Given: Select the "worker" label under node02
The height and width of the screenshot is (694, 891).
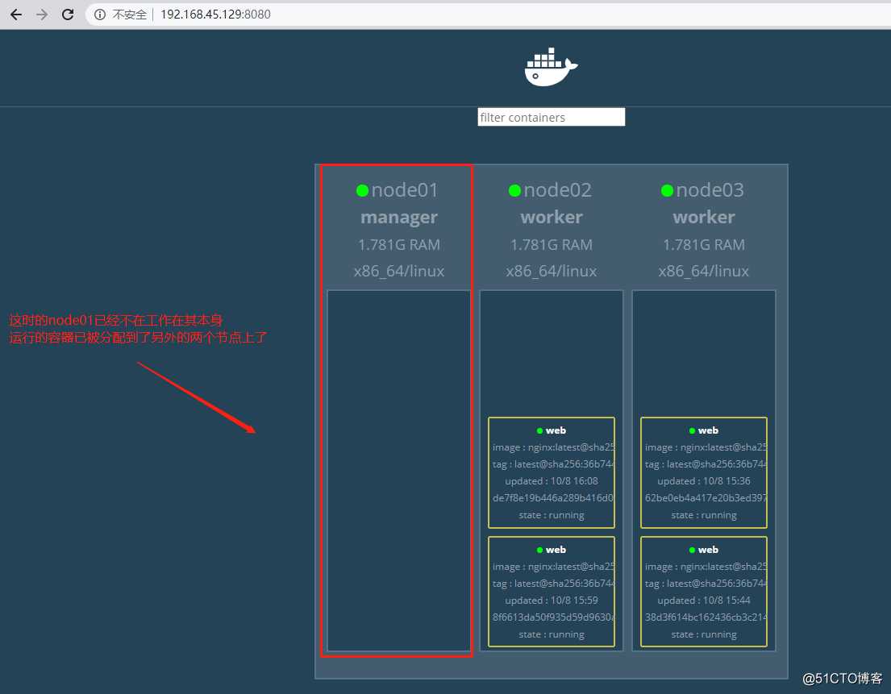Looking at the screenshot, I should point(551,217).
